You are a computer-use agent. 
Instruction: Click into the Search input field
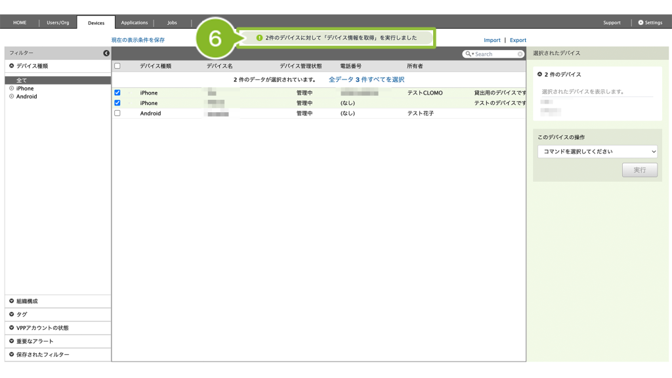494,54
